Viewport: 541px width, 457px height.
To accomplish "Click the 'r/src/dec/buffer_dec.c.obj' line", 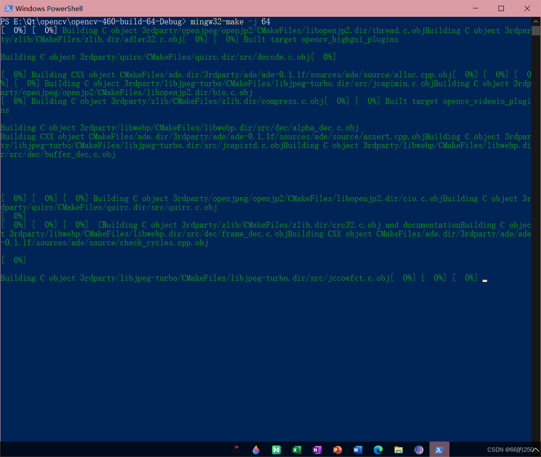I will click(x=58, y=154).
